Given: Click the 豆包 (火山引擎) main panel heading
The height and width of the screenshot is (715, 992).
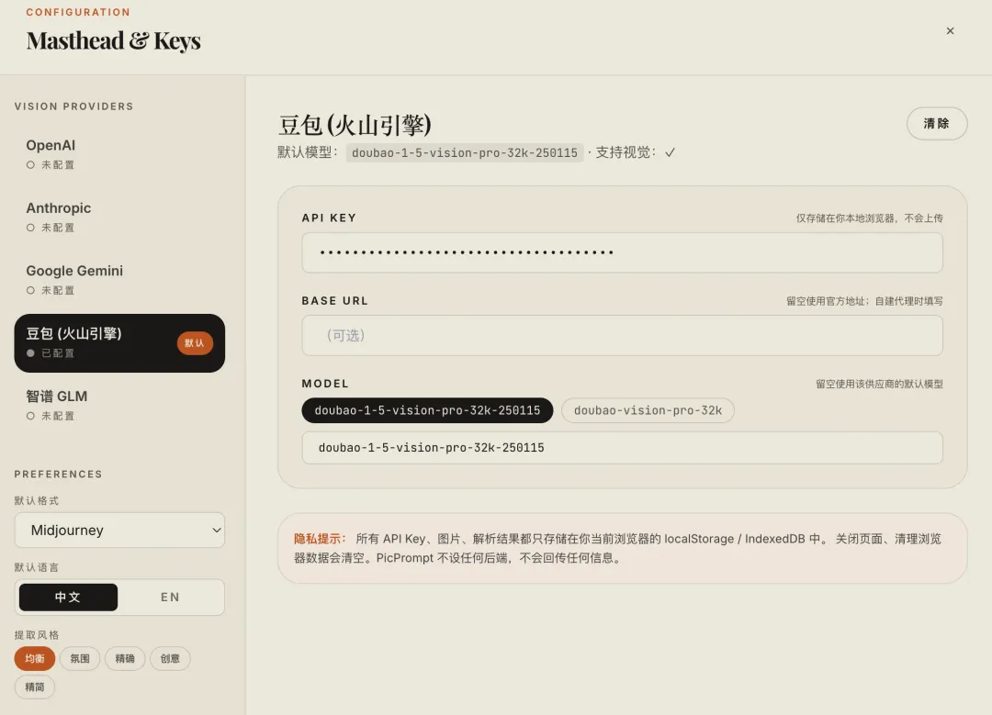Looking at the screenshot, I should tap(355, 125).
